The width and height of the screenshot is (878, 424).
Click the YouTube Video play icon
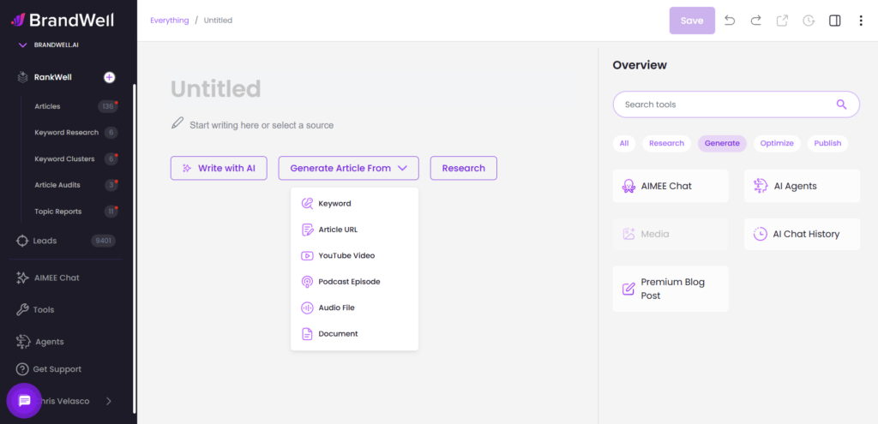click(x=307, y=255)
